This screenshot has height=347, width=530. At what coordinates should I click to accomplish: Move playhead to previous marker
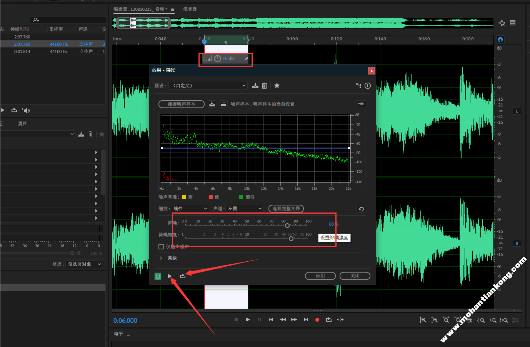pyautogui.click(x=271, y=319)
